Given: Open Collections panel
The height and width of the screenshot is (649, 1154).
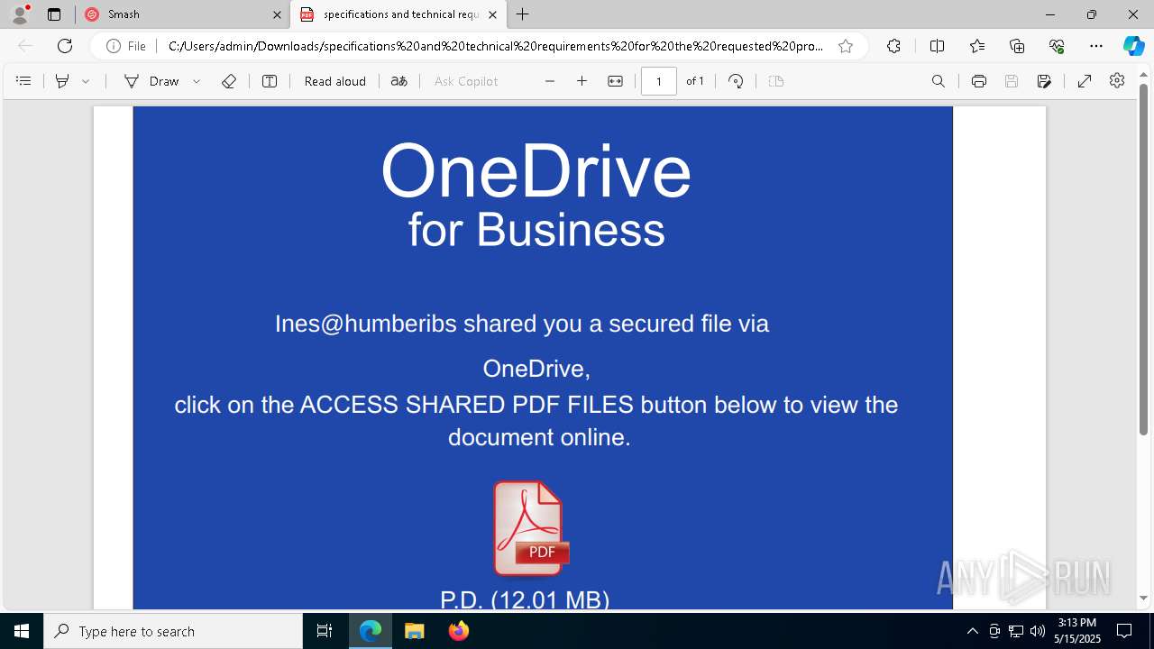Looking at the screenshot, I should (x=1017, y=46).
